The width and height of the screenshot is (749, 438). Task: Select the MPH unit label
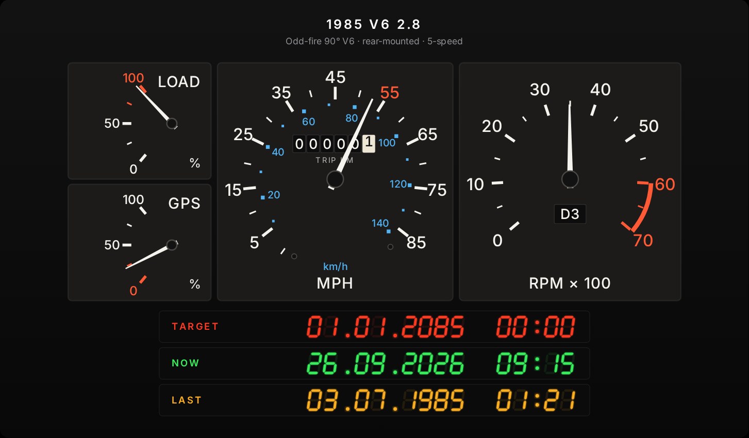pos(335,283)
